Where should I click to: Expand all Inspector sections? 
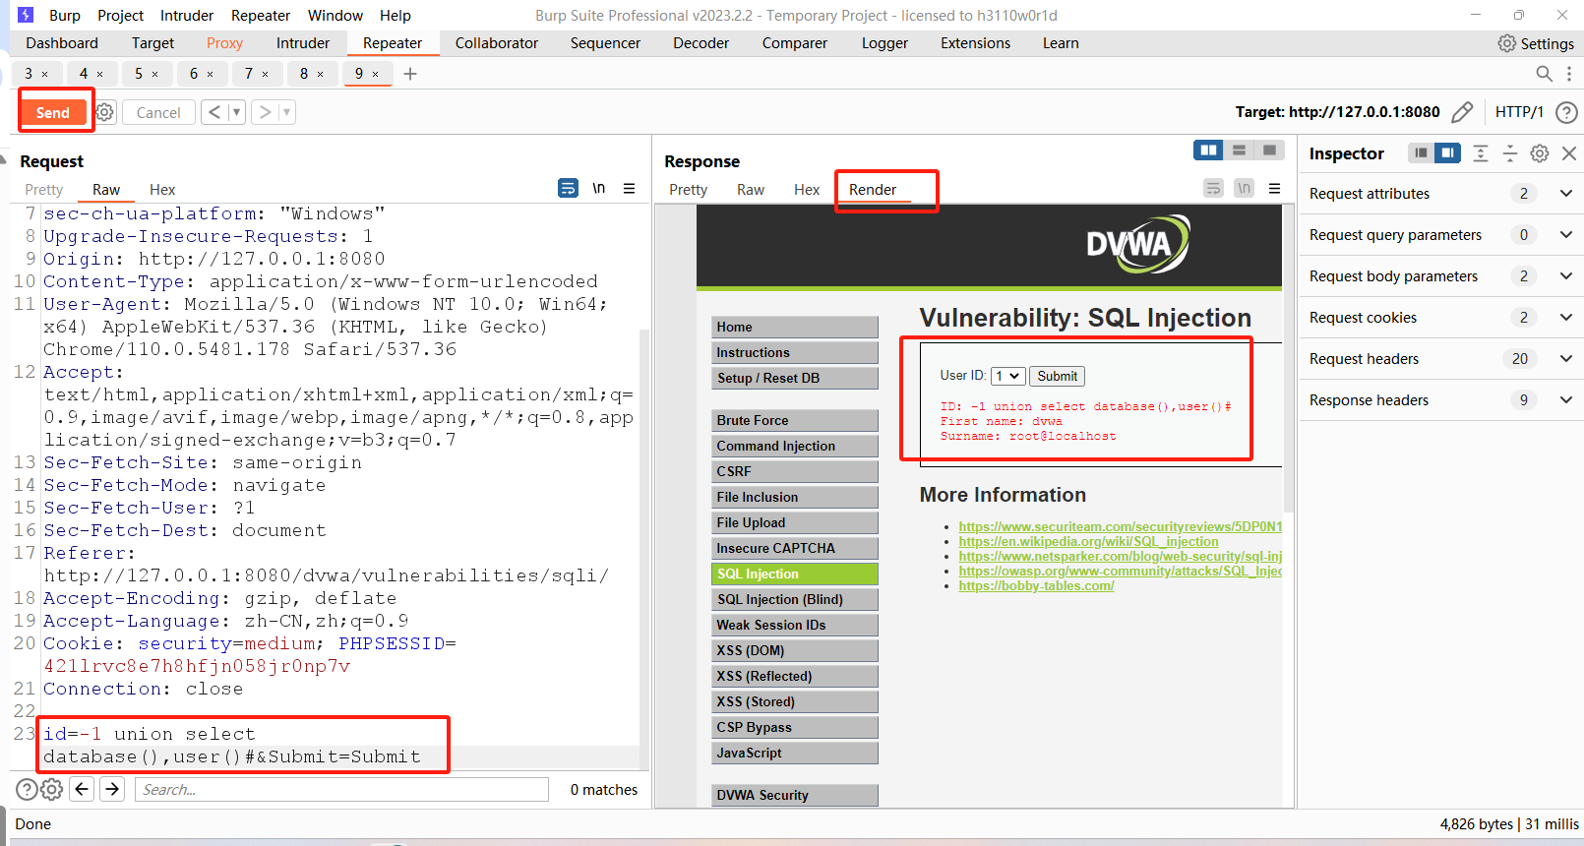[x=1481, y=152]
